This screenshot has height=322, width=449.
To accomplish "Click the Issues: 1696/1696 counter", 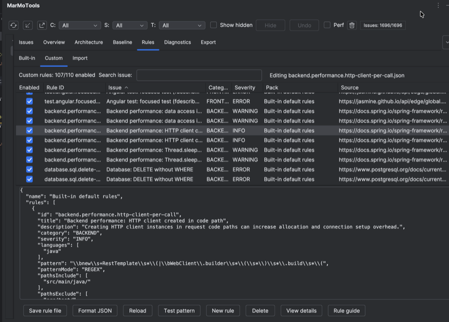I will pyautogui.click(x=383, y=25).
